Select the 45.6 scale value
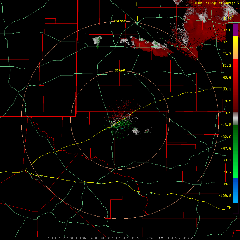The image size is (240, 240). [x=227, y=77]
